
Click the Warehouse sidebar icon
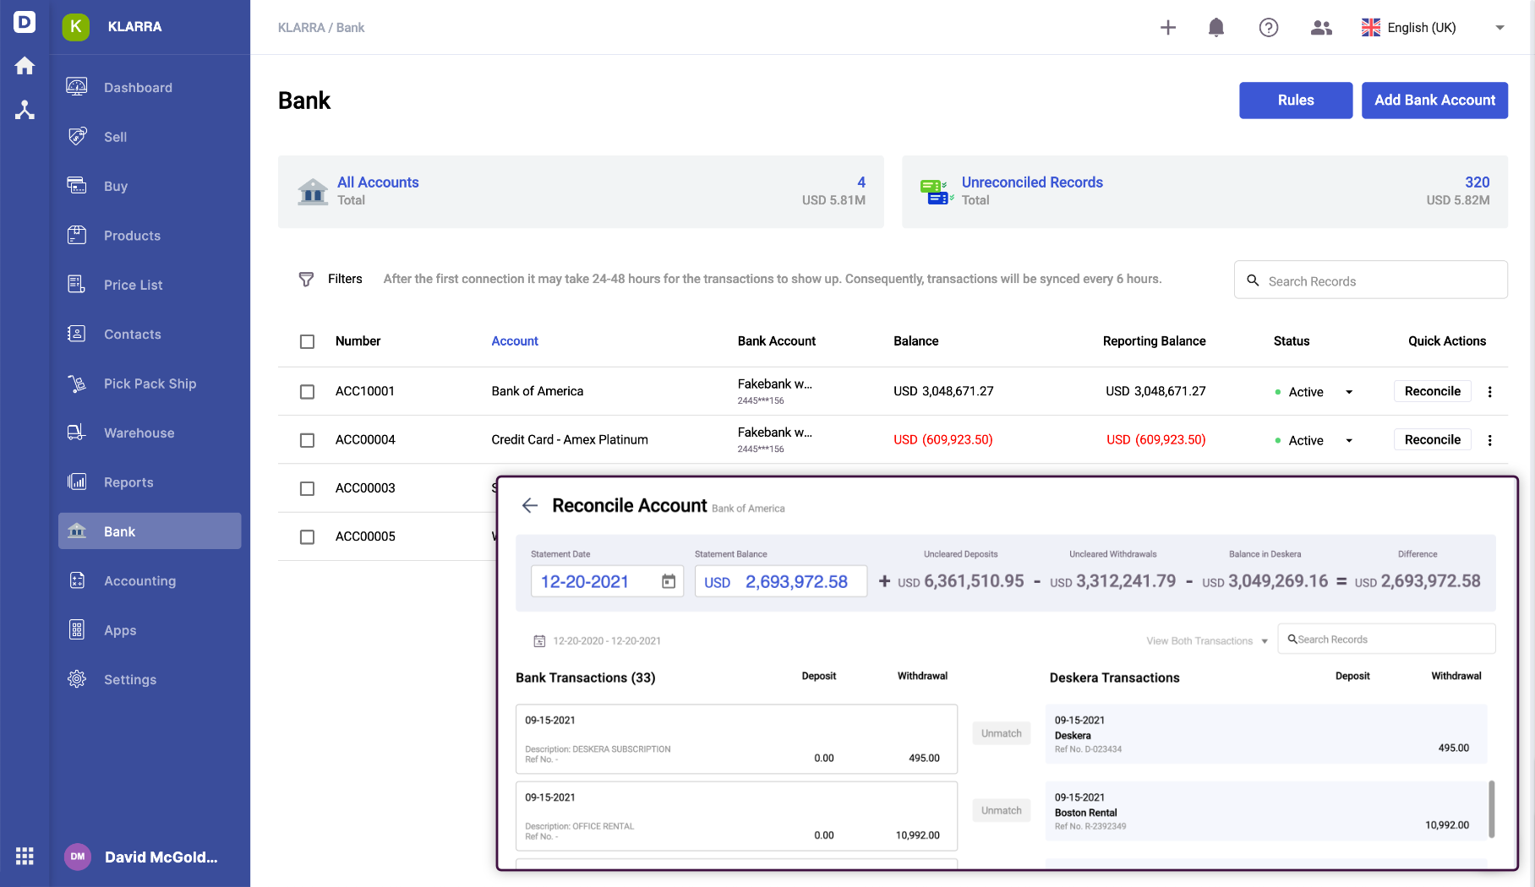tap(77, 433)
